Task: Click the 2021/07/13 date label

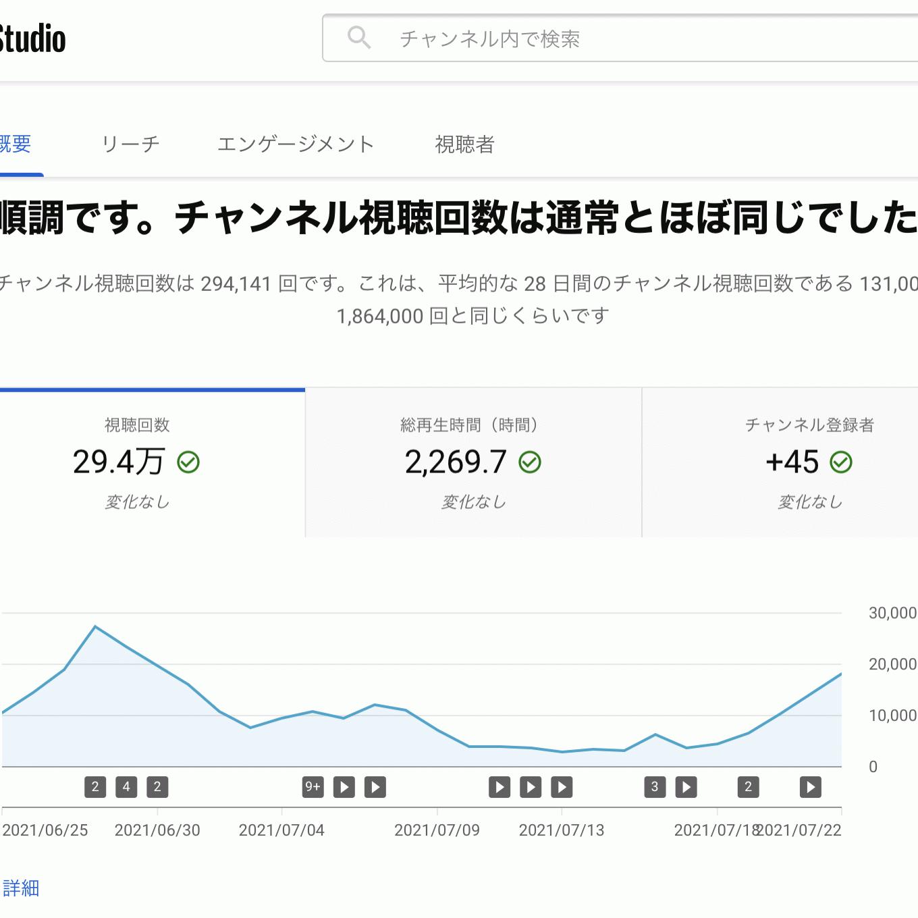Action: pos(562,830)
